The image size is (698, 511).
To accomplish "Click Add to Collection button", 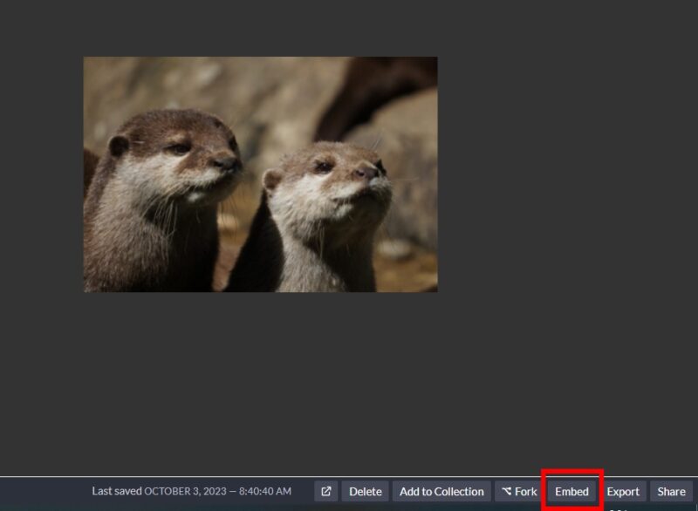I will point(441,491).
